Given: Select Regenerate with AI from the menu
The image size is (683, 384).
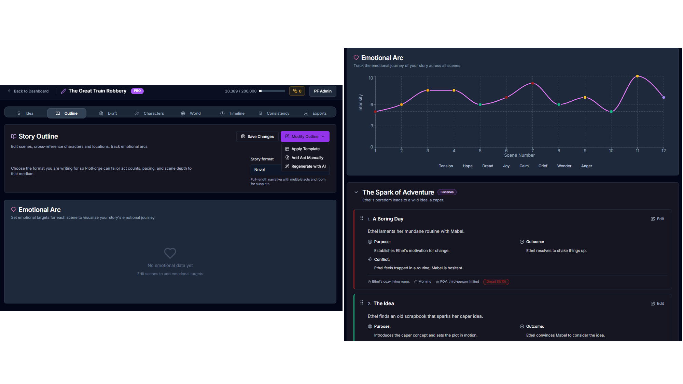Looking at the screenshot, I should point(305,166).
